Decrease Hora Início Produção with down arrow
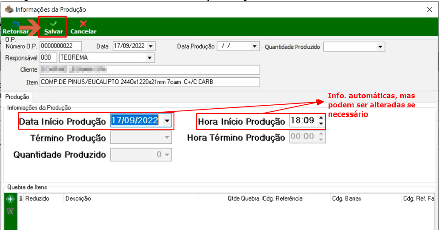The image size is (439, 230). coord(321,124)
